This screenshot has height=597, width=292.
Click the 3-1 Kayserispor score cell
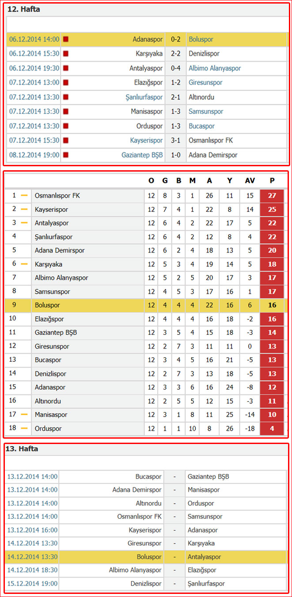pyautogui.click(x=176, y=141)
